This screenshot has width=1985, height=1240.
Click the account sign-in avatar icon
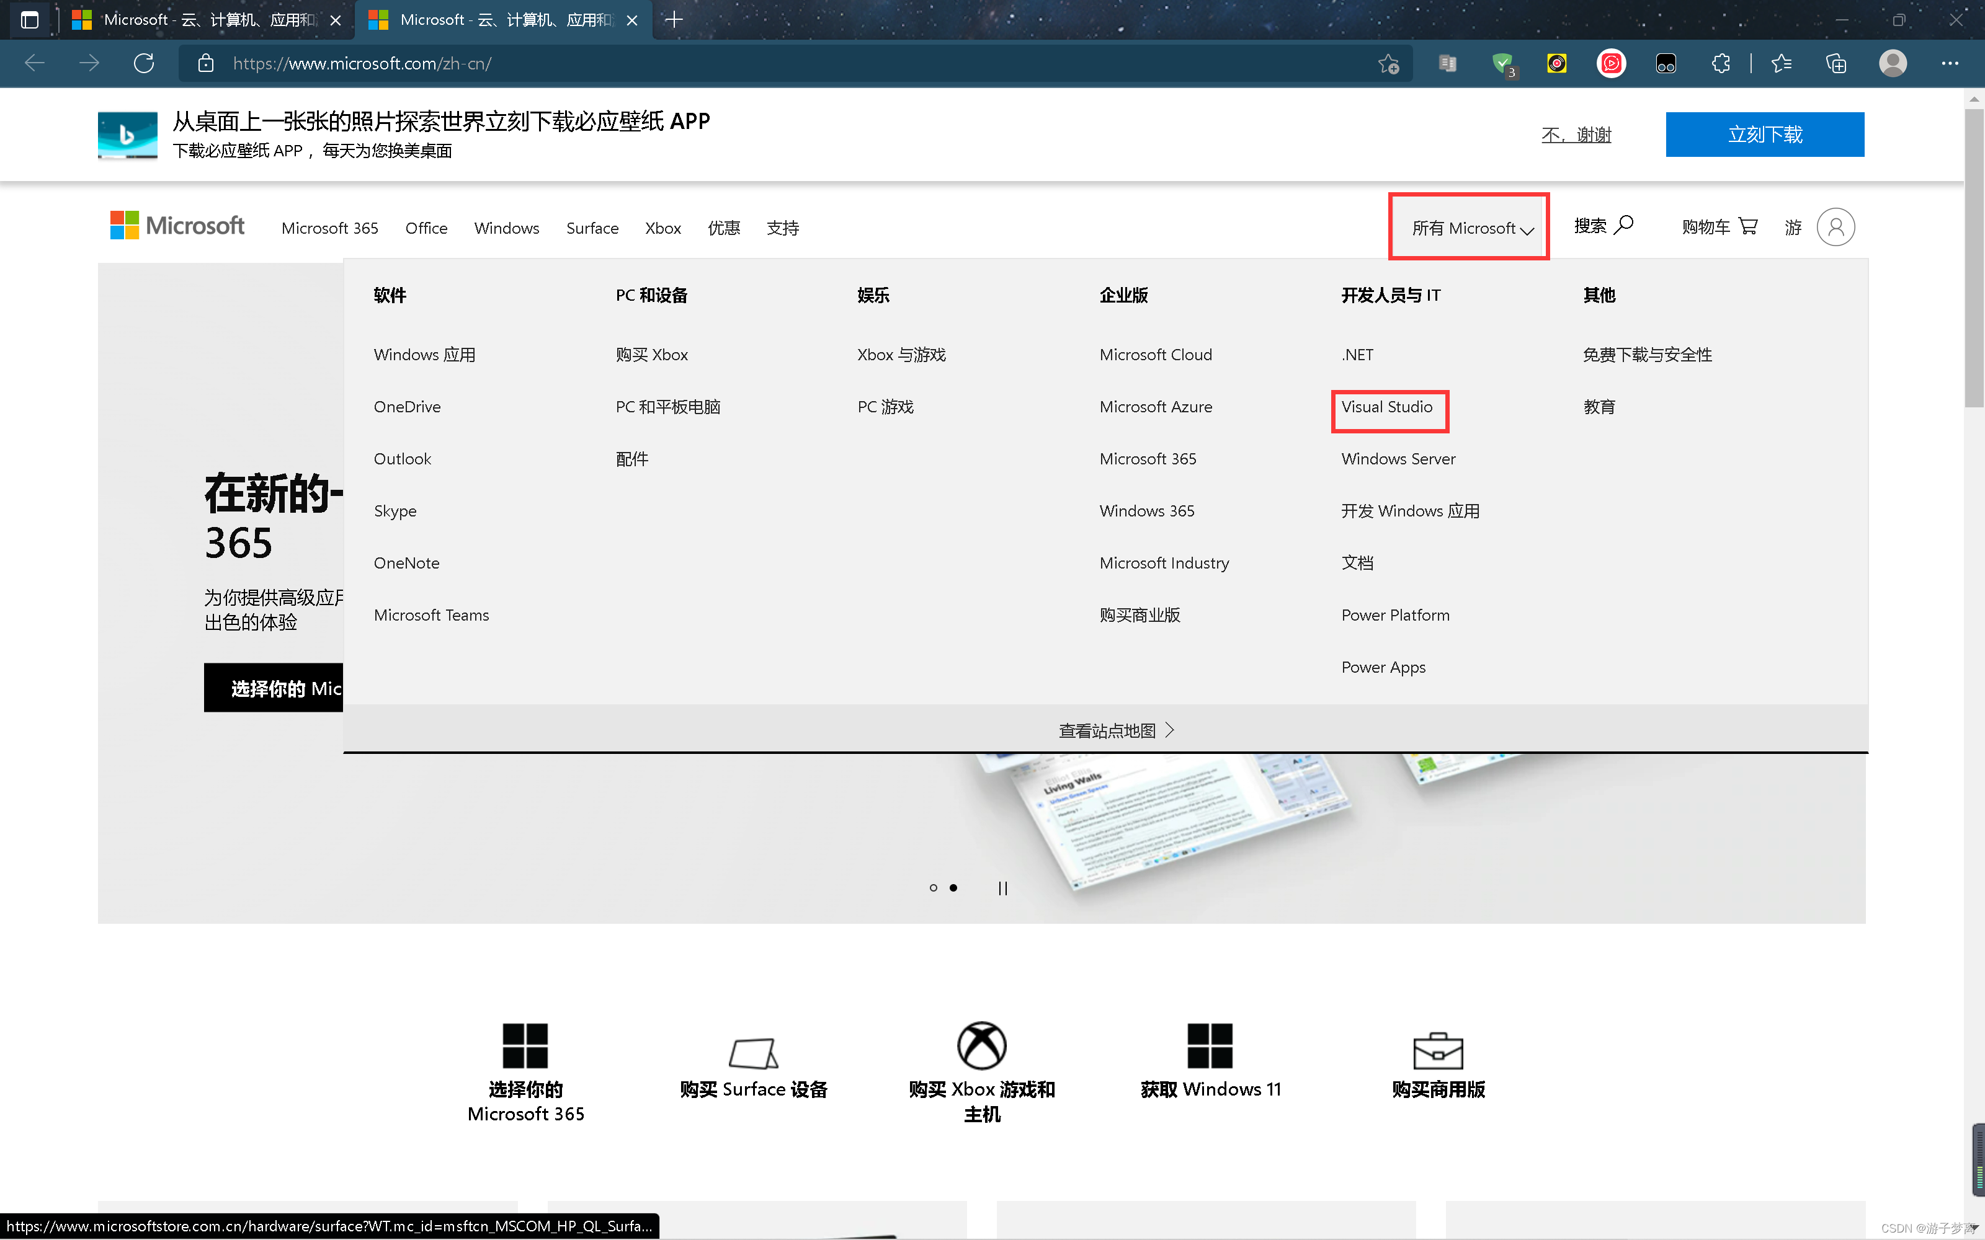click(1835, 227)
